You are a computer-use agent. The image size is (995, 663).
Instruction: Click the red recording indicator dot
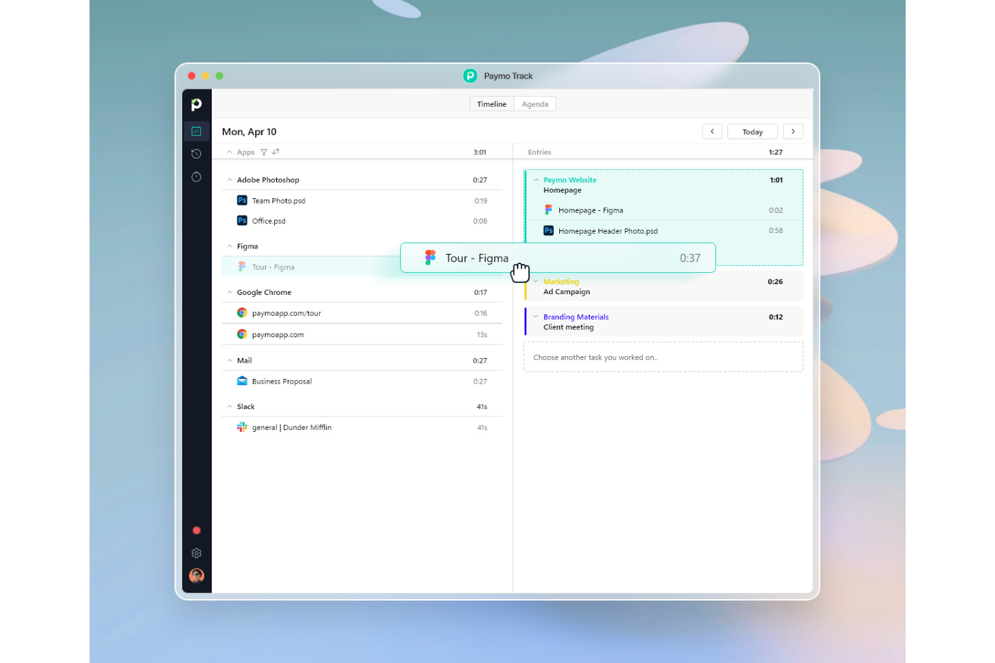point(196,530)
